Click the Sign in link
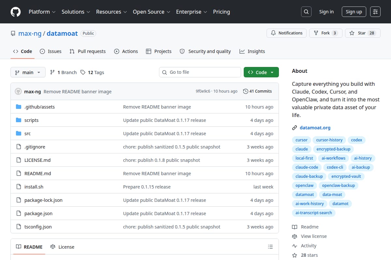Viewport: 391px width, 260px height. pos(326,12)
